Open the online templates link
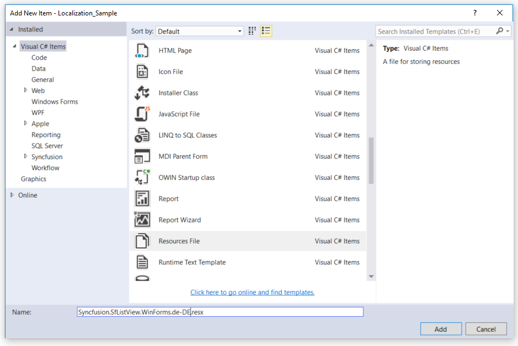Viewport: 518px width, 346px height. tap(253, 292)
